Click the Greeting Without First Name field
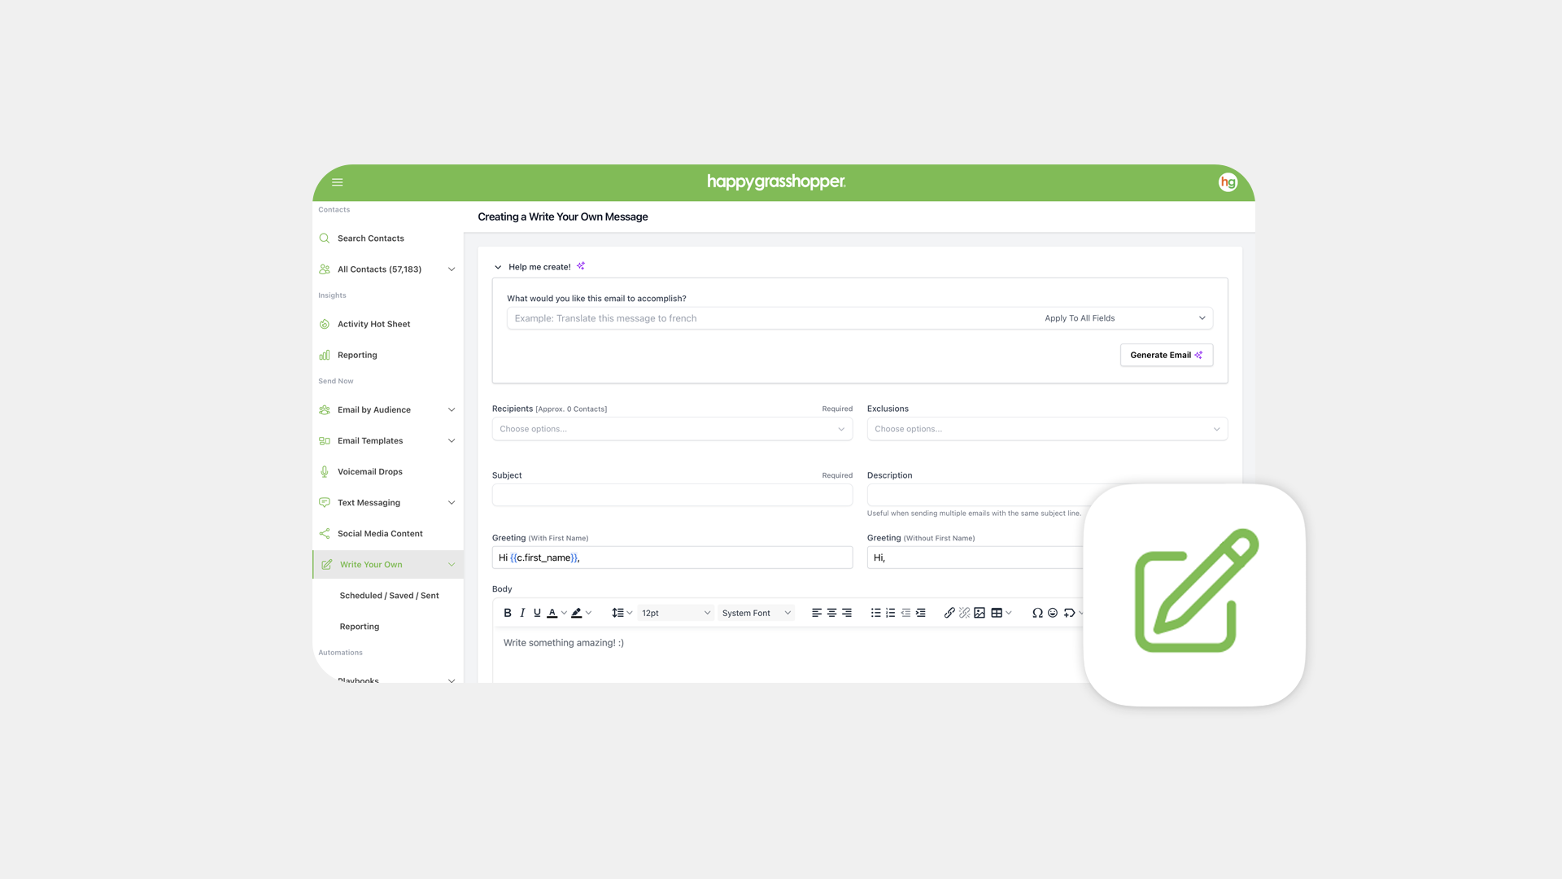This screenshot has width=1562, height=879. 975,558
